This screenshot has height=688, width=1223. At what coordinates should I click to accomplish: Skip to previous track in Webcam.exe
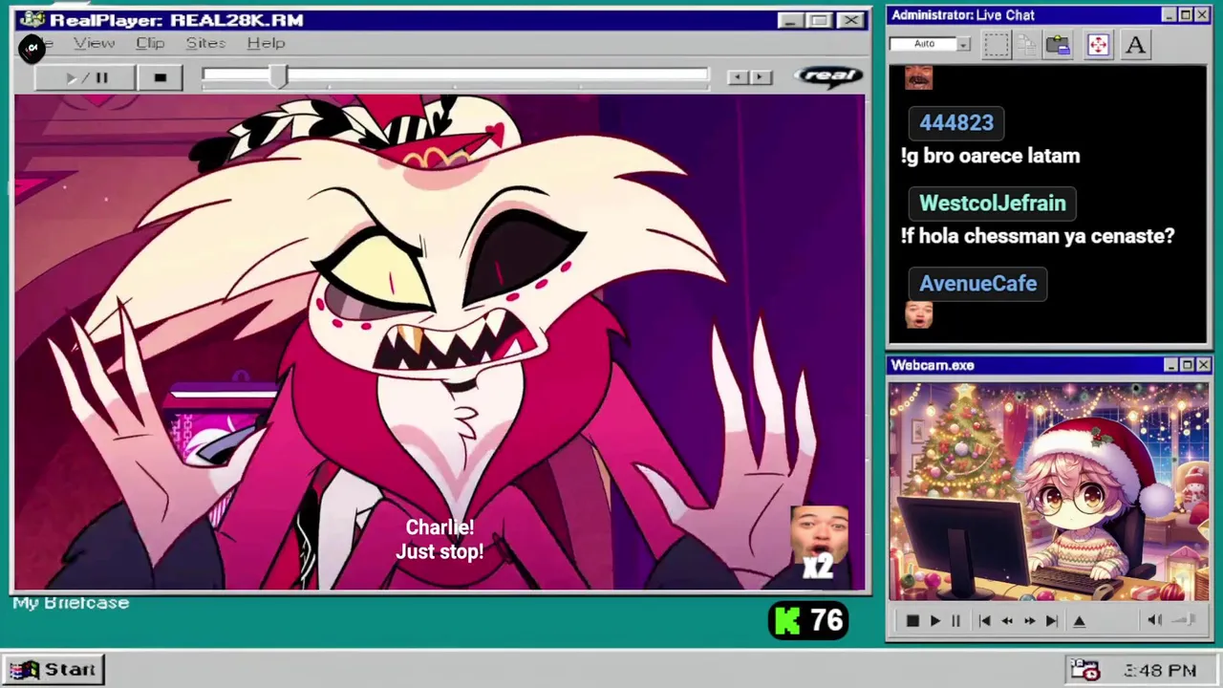tap(984, 621)
